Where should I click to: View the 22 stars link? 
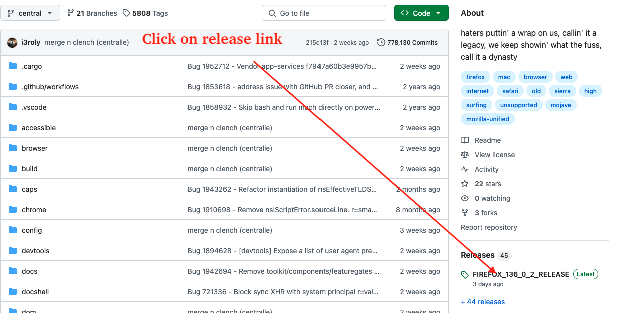(488, 184)
